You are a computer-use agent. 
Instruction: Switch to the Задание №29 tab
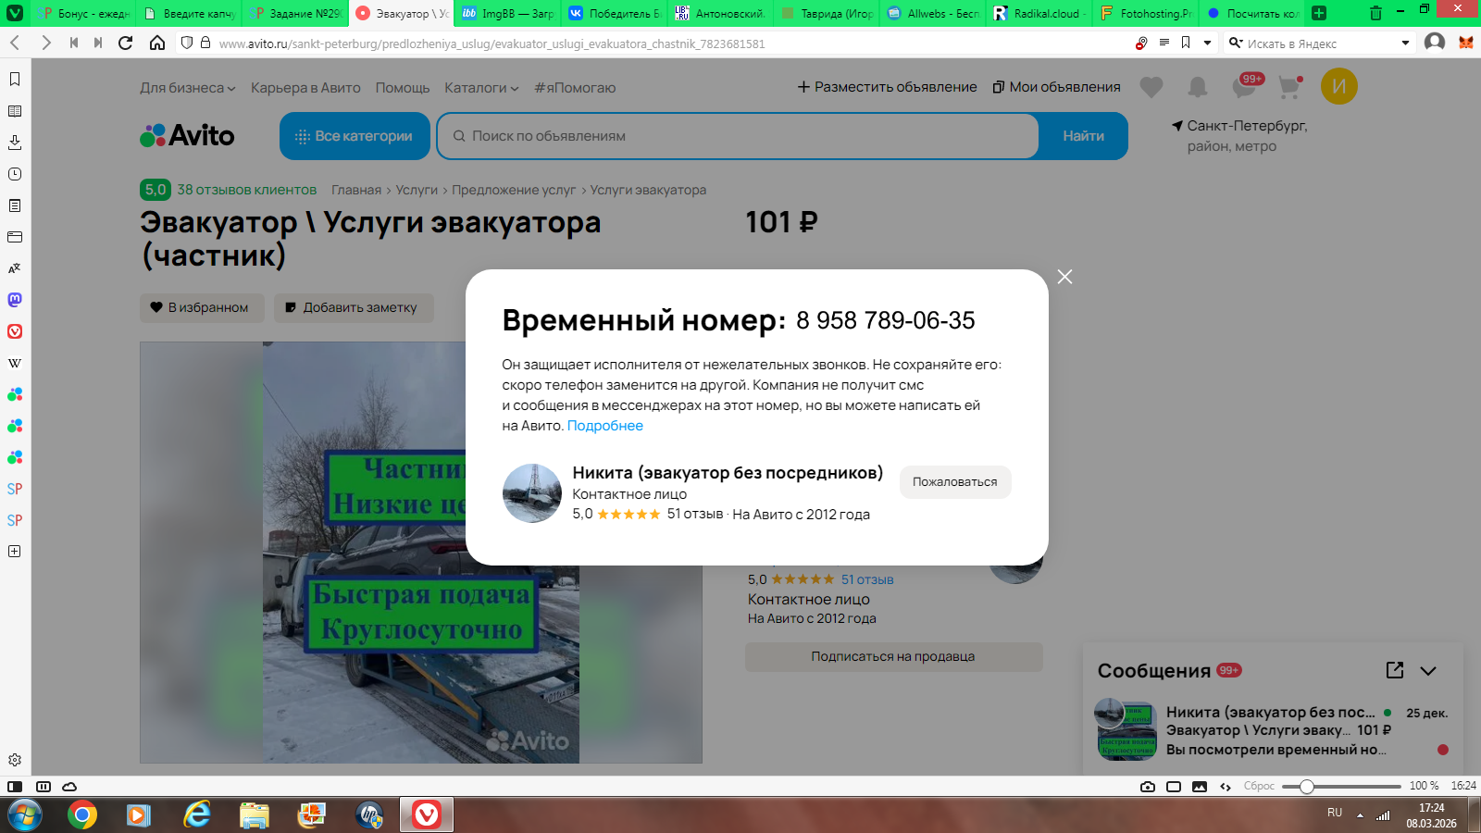(x=296, y=14)
